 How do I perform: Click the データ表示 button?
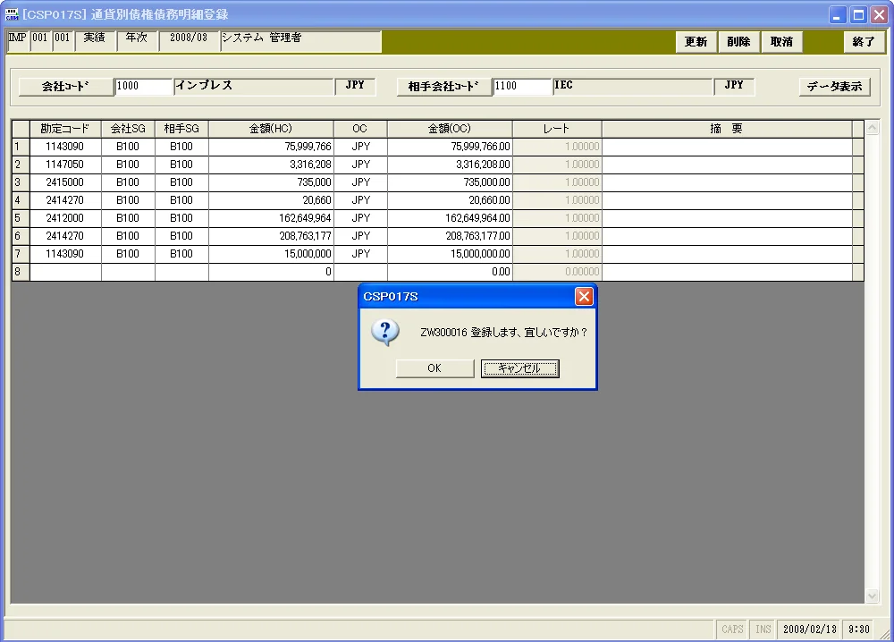point(834,87)
